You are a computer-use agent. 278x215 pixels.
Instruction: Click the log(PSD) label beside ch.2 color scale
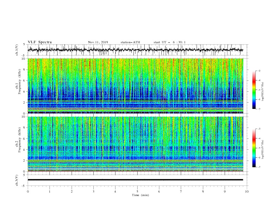tap(263, 149)
